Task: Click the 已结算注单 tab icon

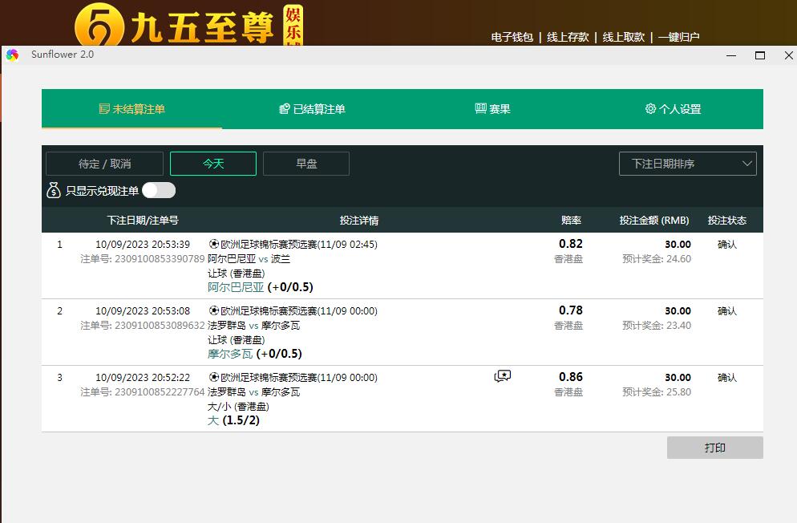Action: (284, 109)
